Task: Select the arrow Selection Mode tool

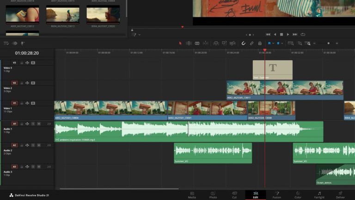Action: pyautogui.click(x=180, y=44)
